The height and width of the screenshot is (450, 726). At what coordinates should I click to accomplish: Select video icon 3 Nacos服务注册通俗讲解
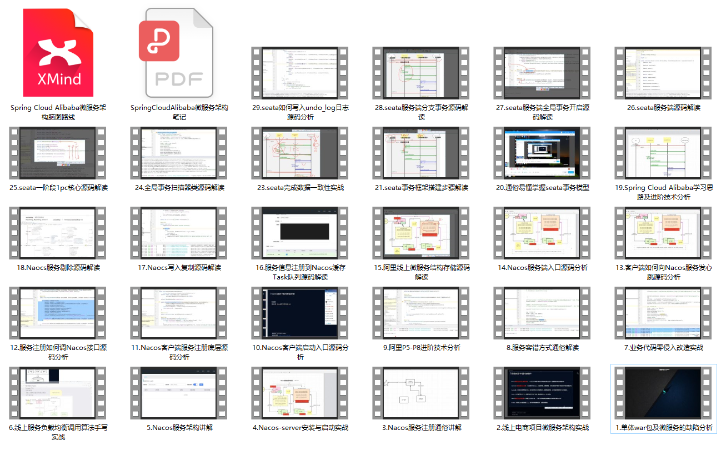tap(422, 393)
